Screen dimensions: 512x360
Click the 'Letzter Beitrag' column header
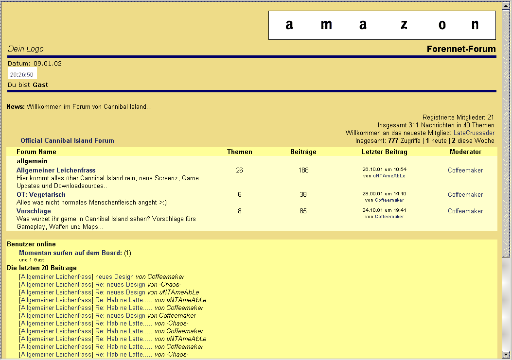[x=385, y=152]
